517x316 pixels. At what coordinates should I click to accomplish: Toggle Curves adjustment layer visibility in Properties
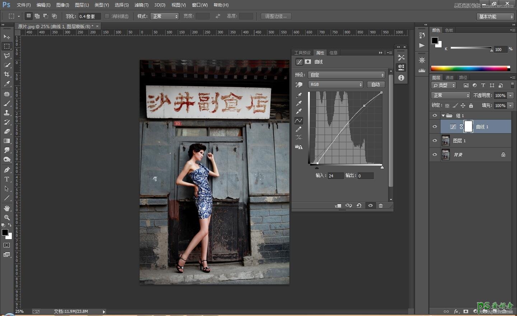point(371,206)
